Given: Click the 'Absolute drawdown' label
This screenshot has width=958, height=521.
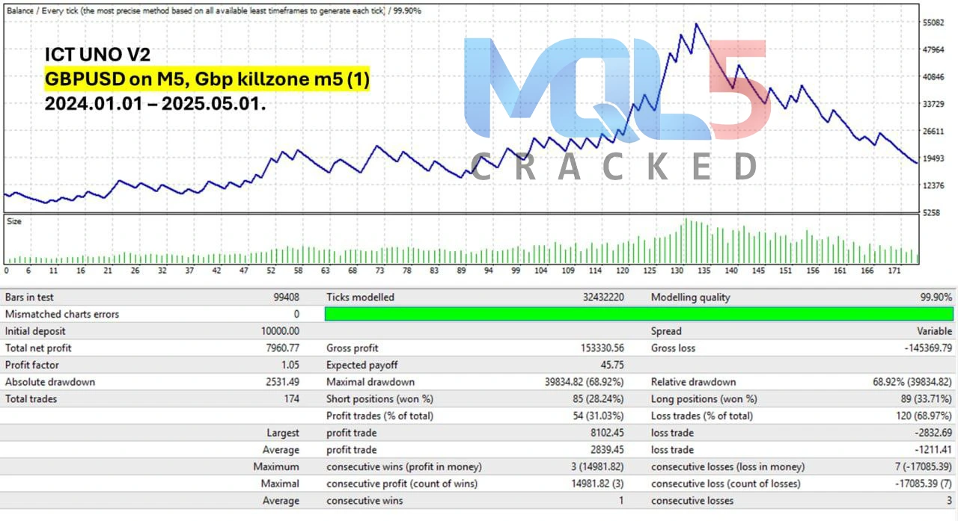Looking at the screenshot, I should point(50,382).
